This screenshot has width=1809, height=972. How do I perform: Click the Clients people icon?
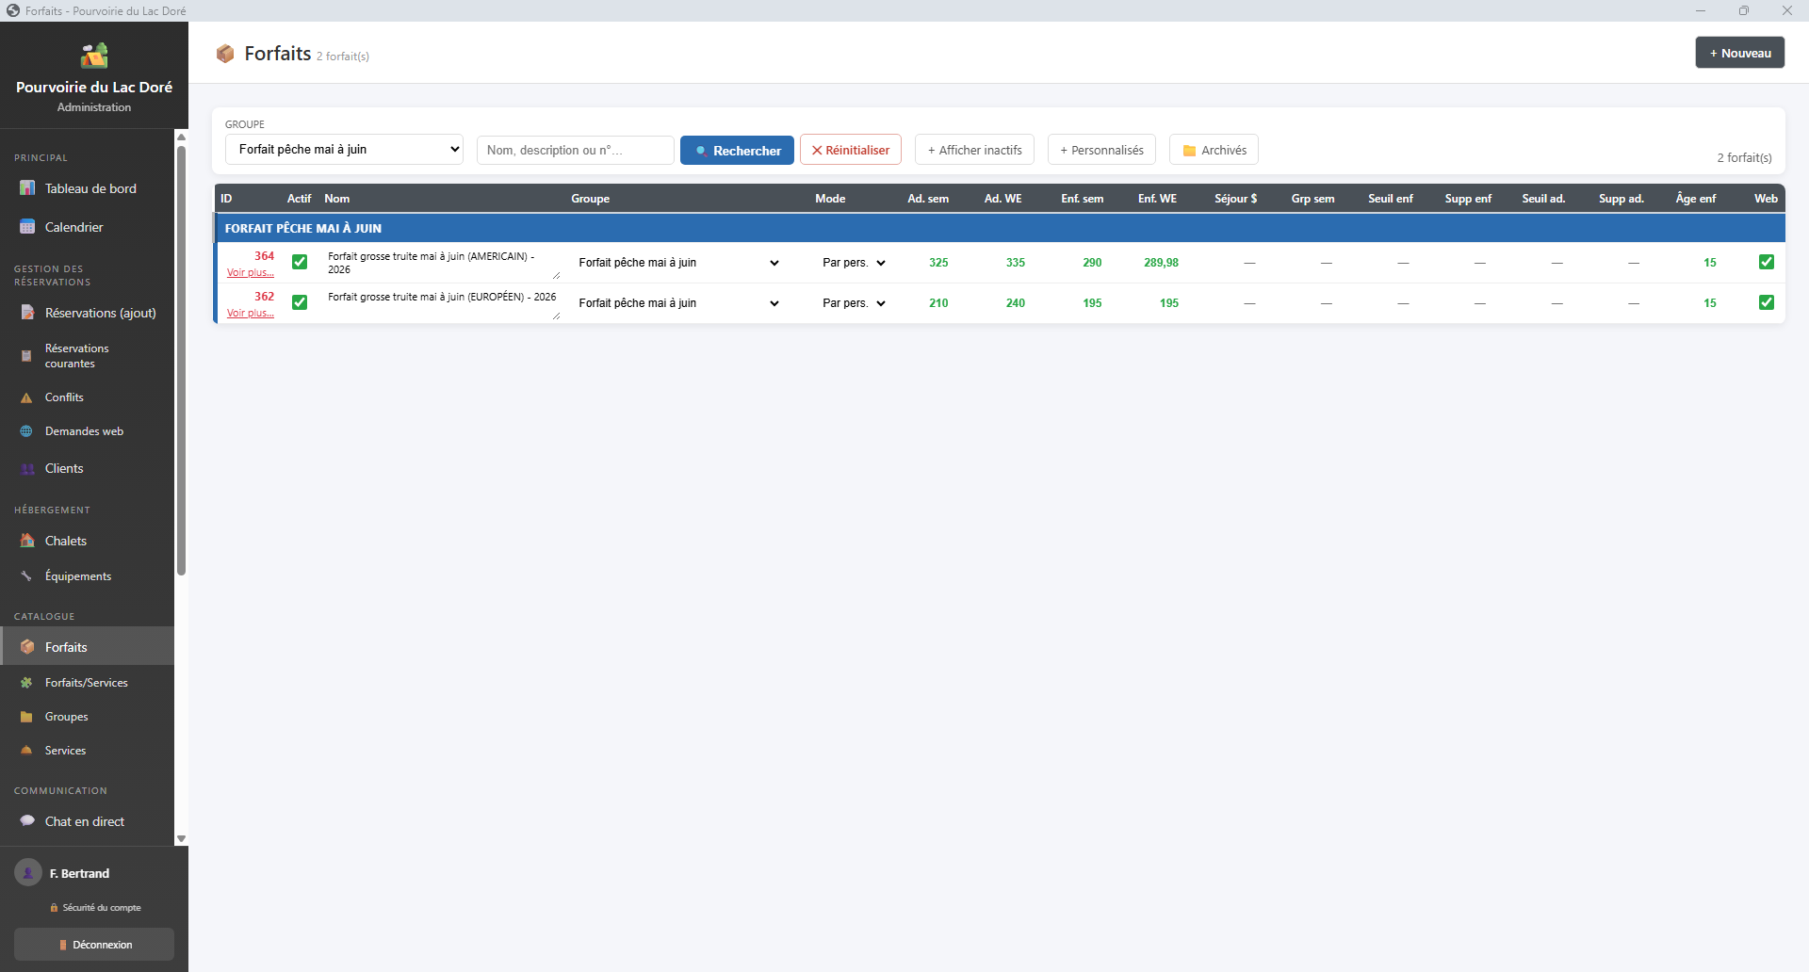(x=27, y=468)
